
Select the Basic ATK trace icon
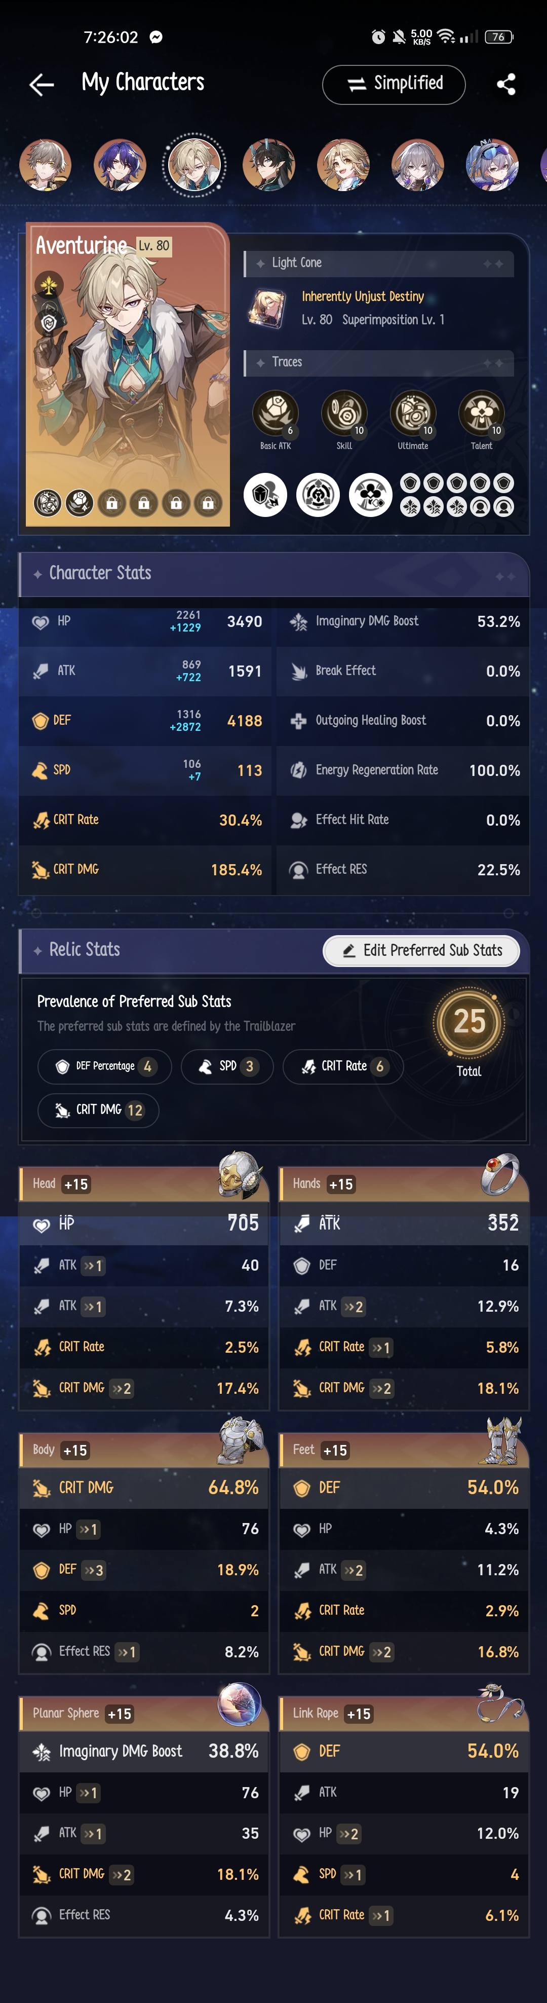pyautogui.click(x=275, y=413)
